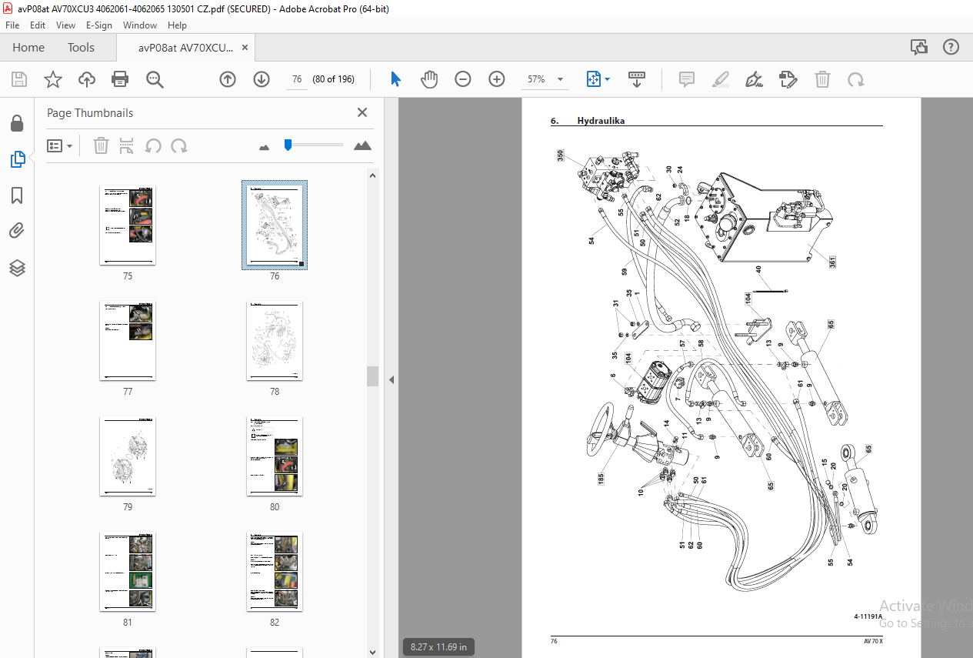Screen dimensions: 973x658
Task: Toggle the Page Thumbnails sidebar icon
Action: [x=17, y=159]
